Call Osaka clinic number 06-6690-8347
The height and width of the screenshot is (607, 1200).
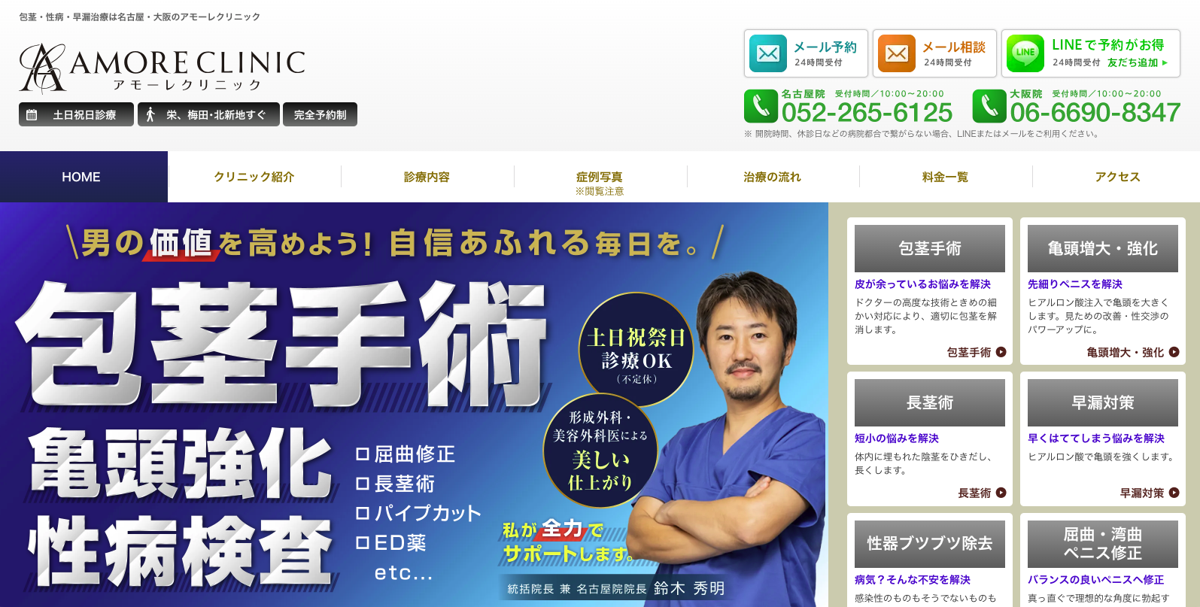1095,113
